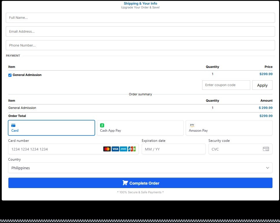Uncheck the General Admission checkbox
Screen dimensions: 280x223
pos(10,75)
